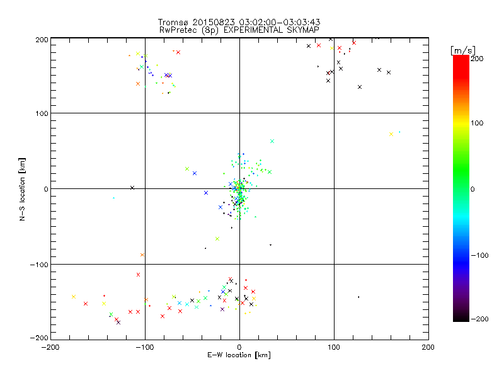Click the lone black X marker left of center

click(x=132, y=188)
